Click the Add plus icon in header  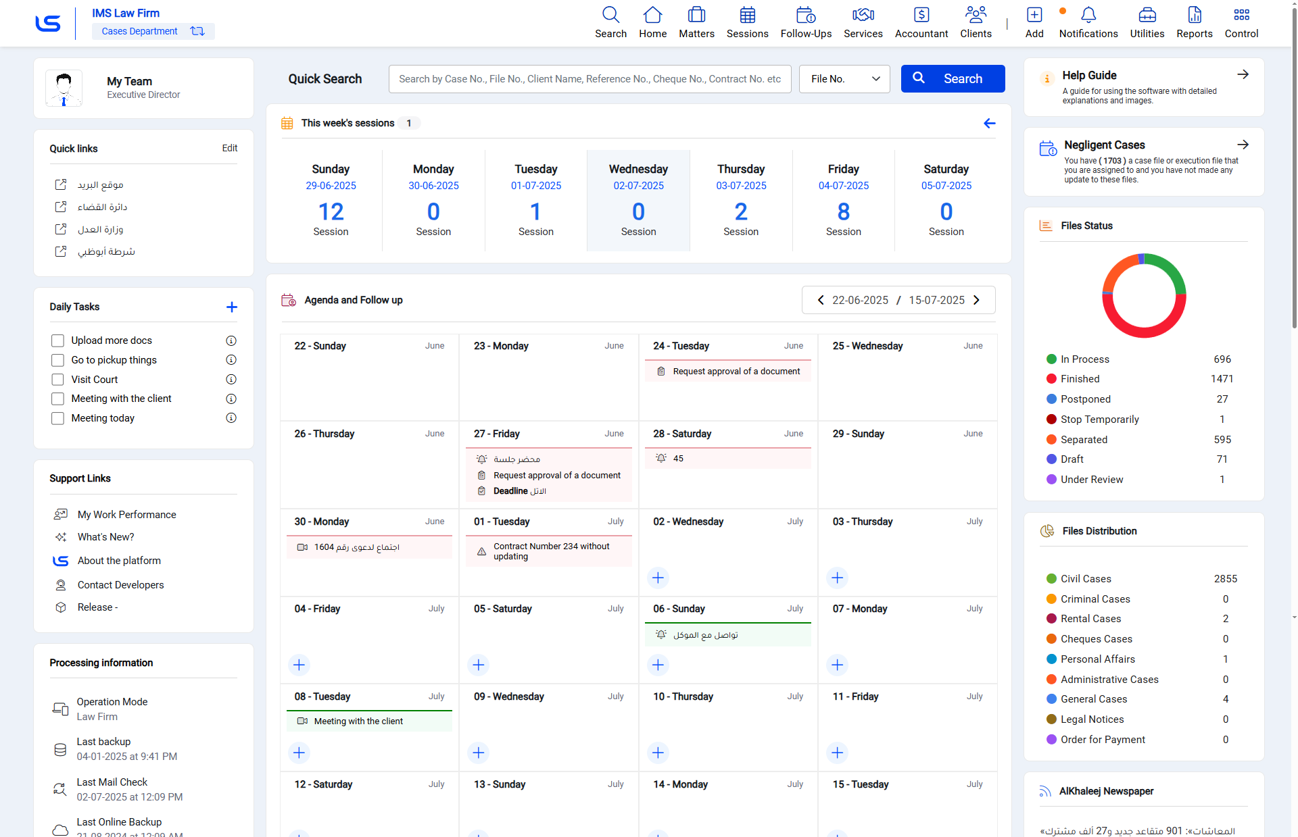click(x=1034, y=16)
